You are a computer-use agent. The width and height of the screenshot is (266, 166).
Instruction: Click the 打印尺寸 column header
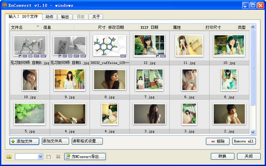click(x=220, y=27)
